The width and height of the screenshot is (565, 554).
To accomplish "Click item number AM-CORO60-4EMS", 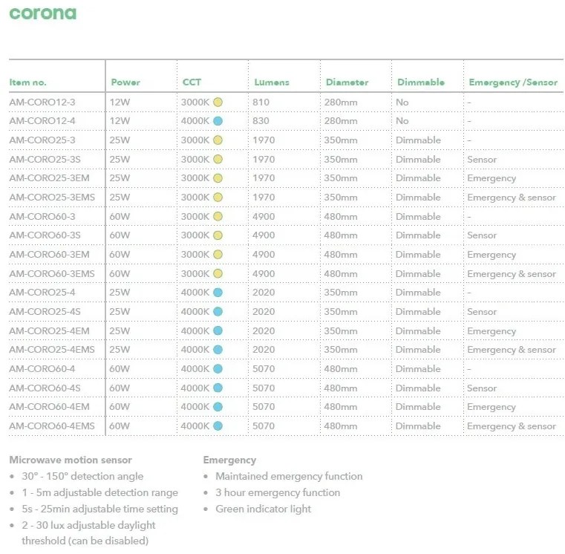I will pos(52,426).
